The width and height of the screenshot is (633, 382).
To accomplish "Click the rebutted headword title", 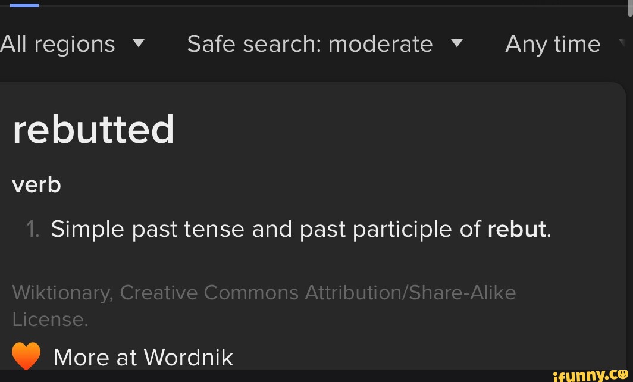I will [93, 129].
